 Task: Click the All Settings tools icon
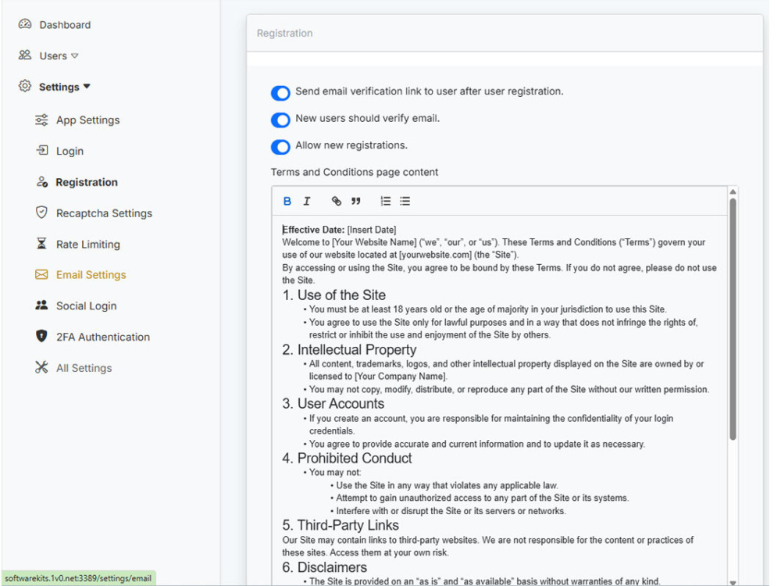coord(42,368)
